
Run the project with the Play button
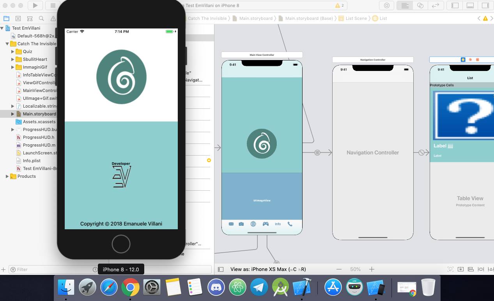35,5
